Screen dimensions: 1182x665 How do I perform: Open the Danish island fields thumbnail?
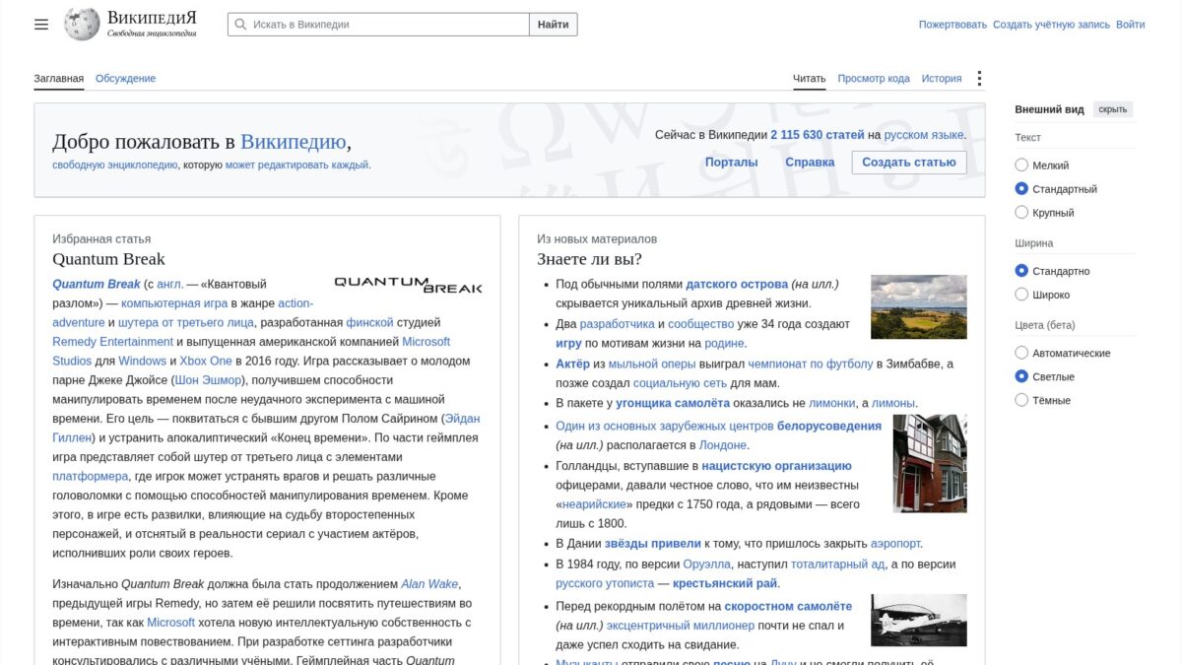tap(919, 306)
